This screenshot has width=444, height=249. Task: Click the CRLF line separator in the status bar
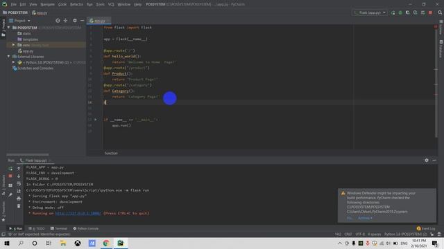[348, 234]
